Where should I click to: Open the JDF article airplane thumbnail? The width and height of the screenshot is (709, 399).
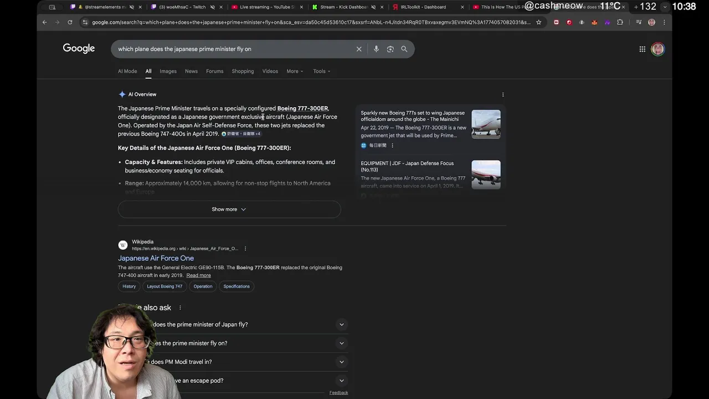click(x=486, y=175)
